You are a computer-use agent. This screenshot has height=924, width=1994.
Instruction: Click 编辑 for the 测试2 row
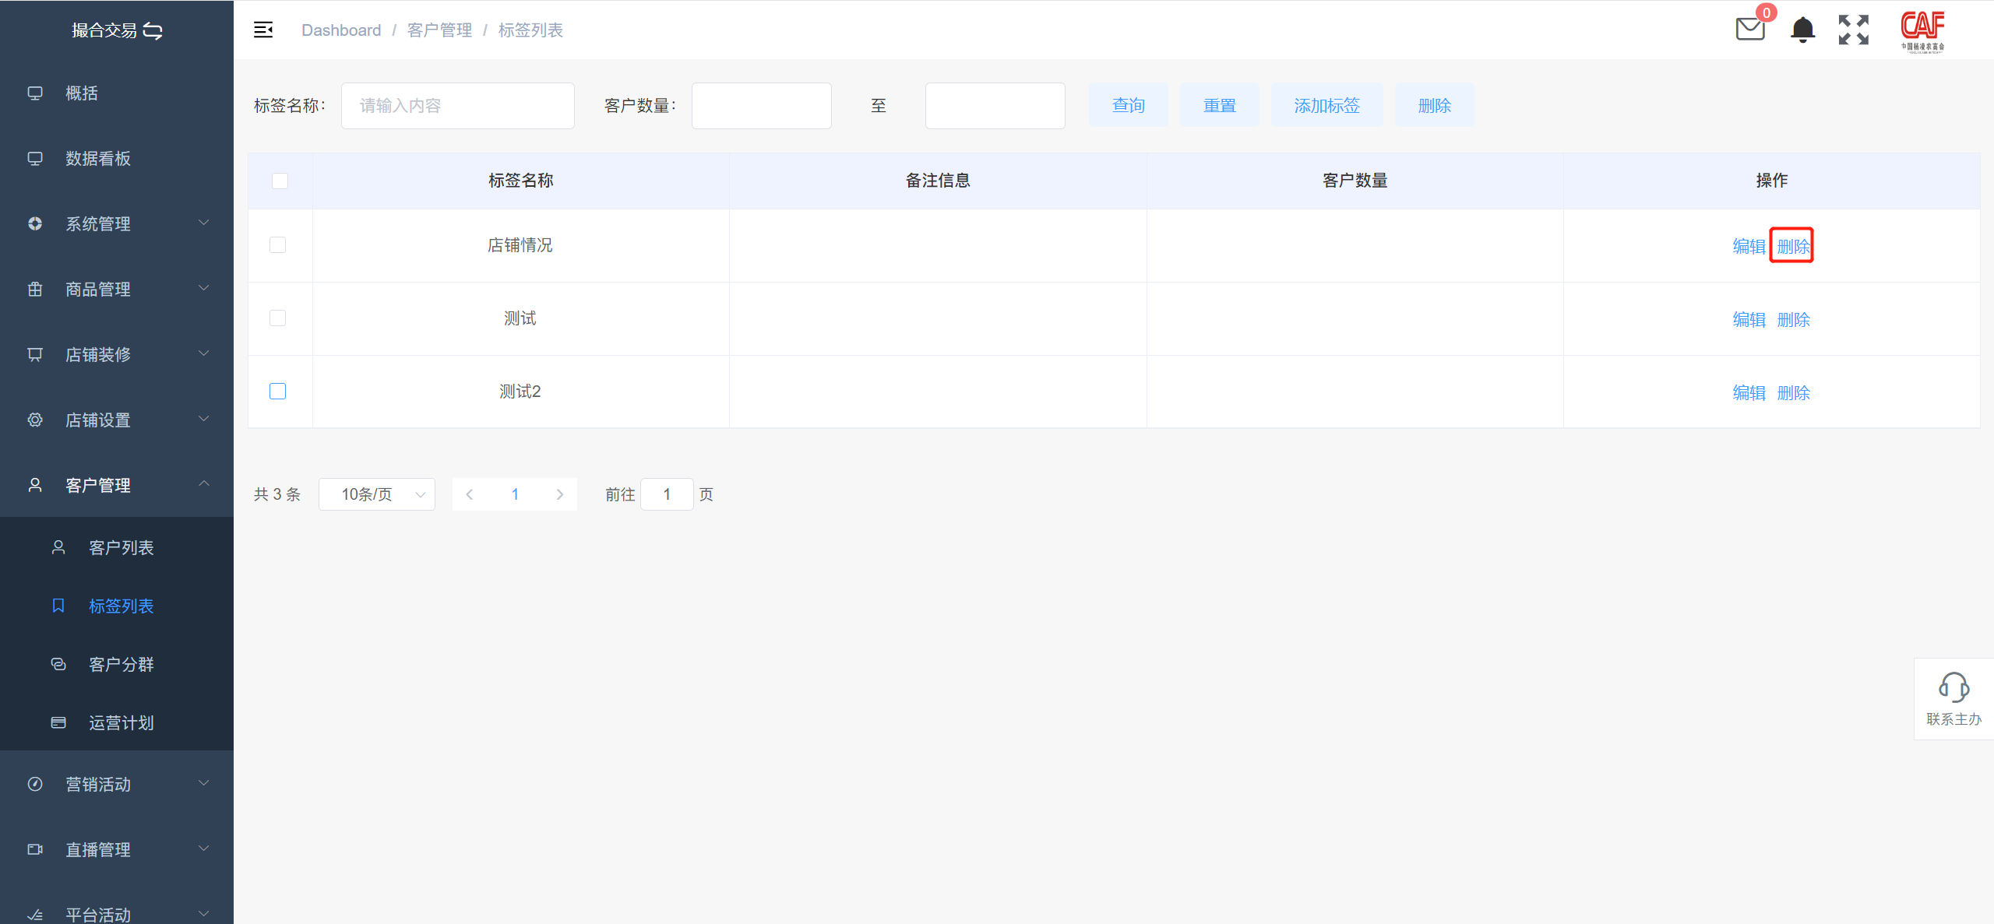click(x=1749, y=393)
